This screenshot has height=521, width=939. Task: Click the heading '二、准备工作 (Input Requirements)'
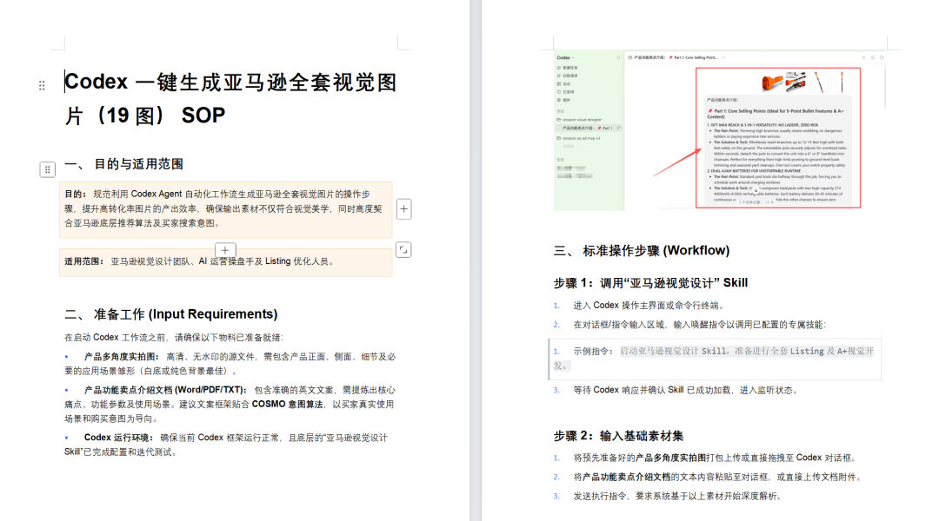(x=171, y=314)
